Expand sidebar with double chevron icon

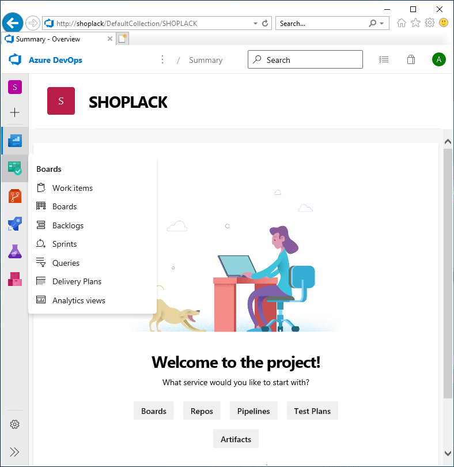click(14, 452)
